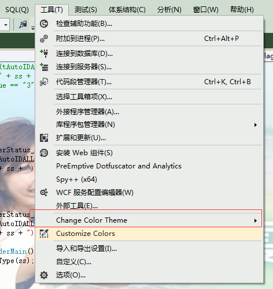Open the 体系结构(C) menu
This screenshot has height=289, width=273.
(127, 9)
